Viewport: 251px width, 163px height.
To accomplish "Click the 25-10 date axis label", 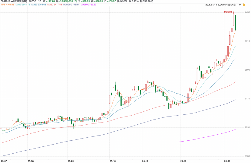I will [x=113, y=161].
